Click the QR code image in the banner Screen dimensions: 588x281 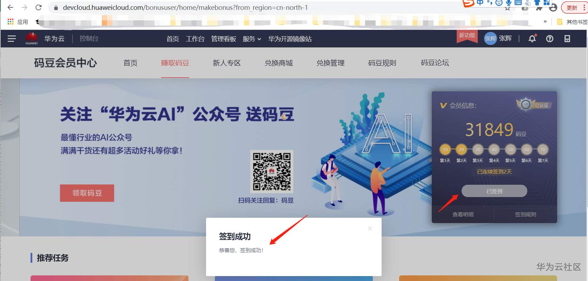(x=272, y=171)
